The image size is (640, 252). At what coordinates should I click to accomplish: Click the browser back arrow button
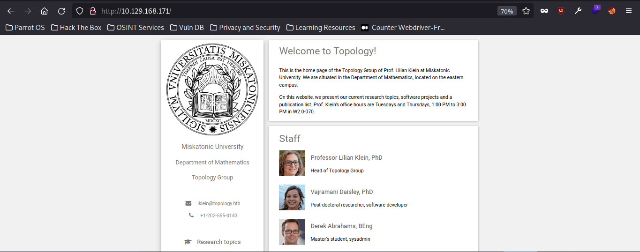click(x=11, y=11)
